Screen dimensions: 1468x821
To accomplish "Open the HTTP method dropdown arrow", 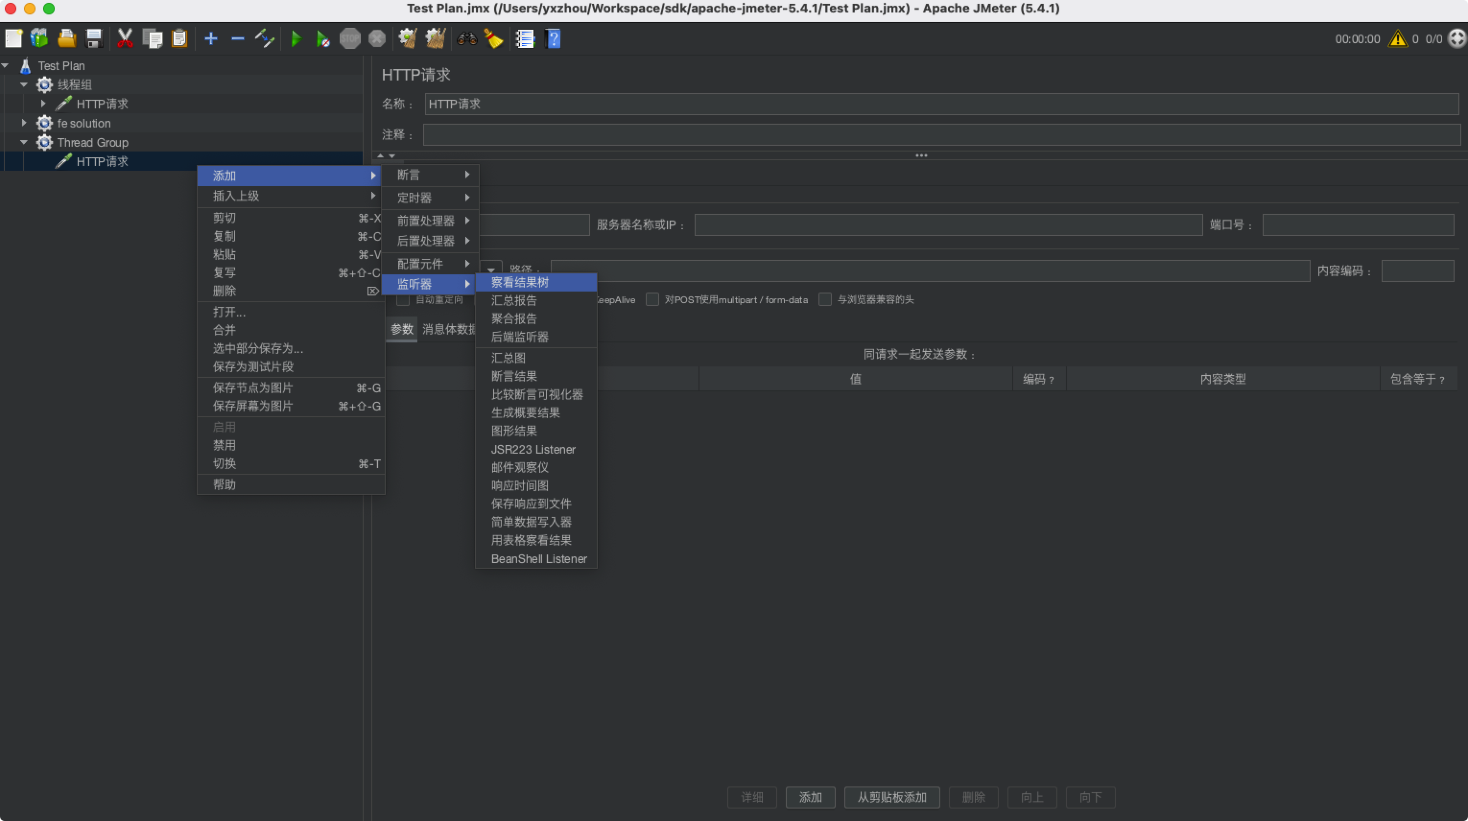I will [x=491, y=270].
